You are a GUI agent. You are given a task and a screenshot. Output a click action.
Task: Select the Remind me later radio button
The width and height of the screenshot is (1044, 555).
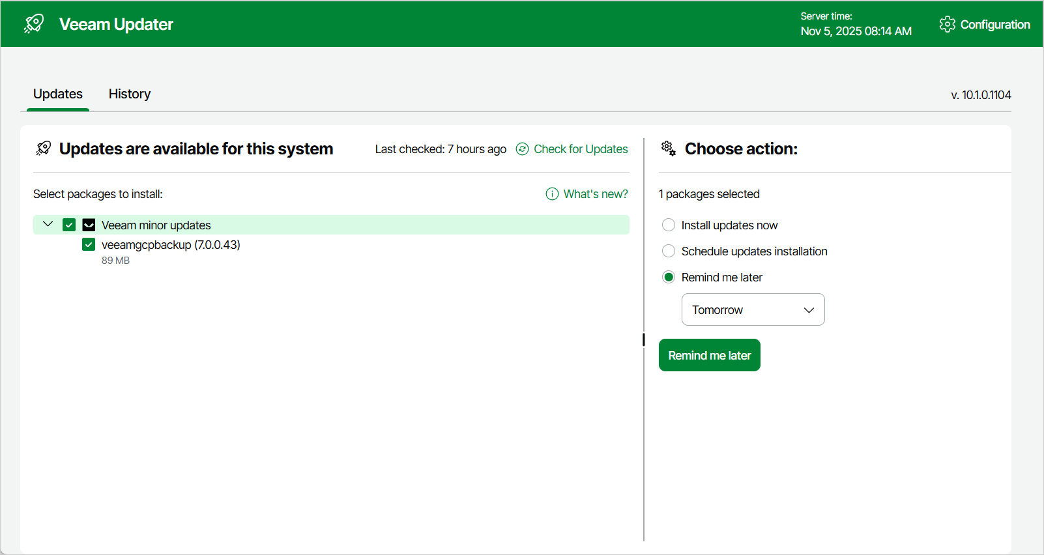click(x=669, y=277)
